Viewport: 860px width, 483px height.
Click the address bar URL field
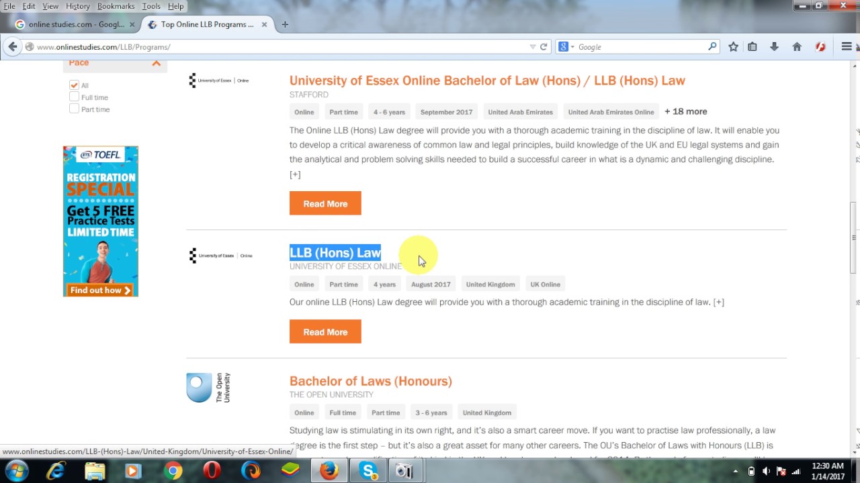(x=282, y=47)
